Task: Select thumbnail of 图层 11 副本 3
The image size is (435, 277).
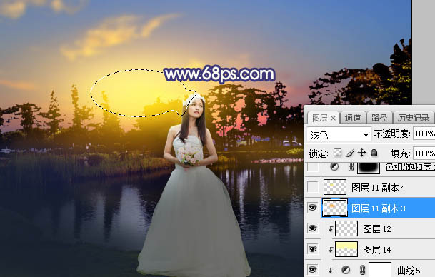Action: [x=335, y=208]
